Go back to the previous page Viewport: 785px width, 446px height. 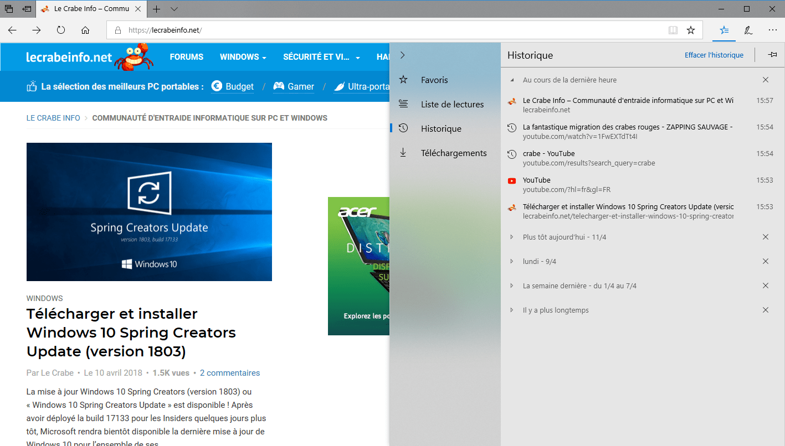pos(12,30)
